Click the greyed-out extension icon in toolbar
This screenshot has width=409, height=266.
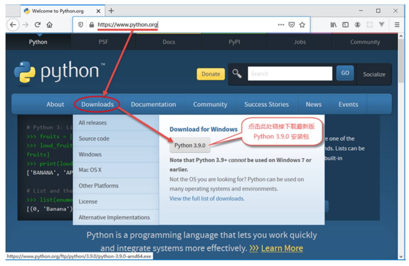(370, 25)
